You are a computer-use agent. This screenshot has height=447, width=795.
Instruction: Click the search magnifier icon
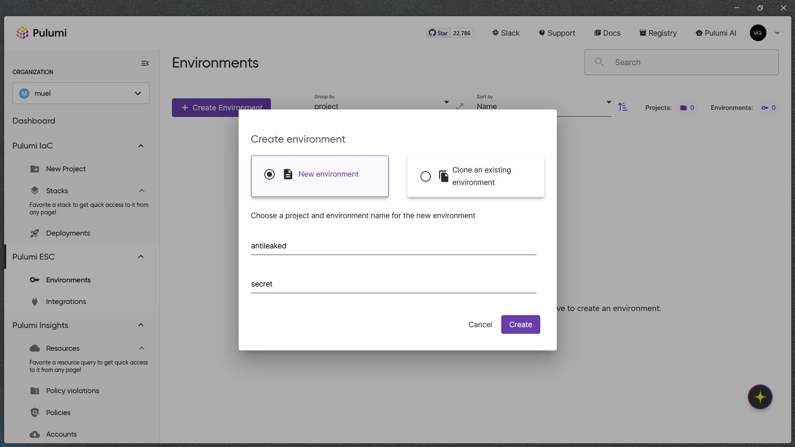point(599,62)
